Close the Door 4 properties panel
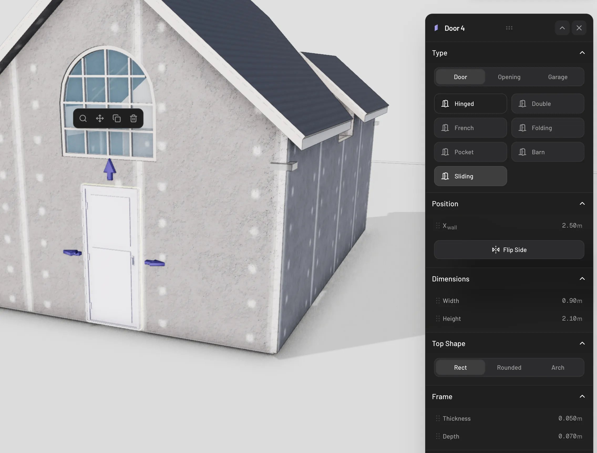 [579, 28]
